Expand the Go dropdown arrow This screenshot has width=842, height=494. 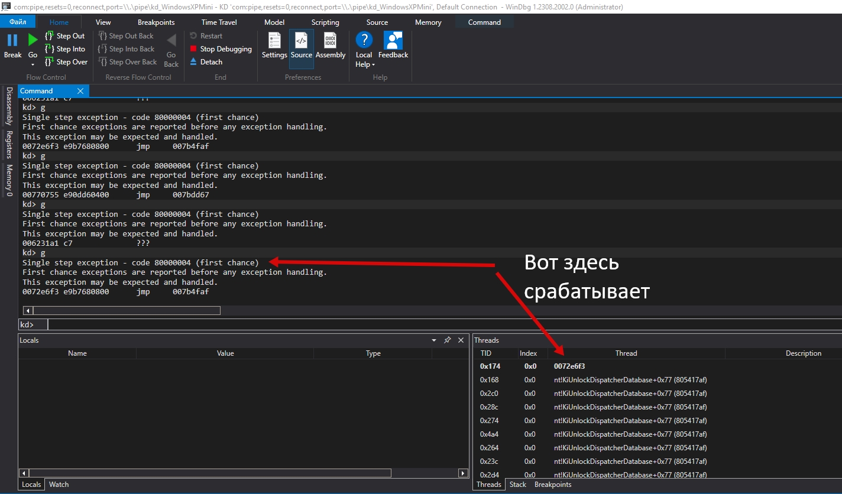click(33, 64)
